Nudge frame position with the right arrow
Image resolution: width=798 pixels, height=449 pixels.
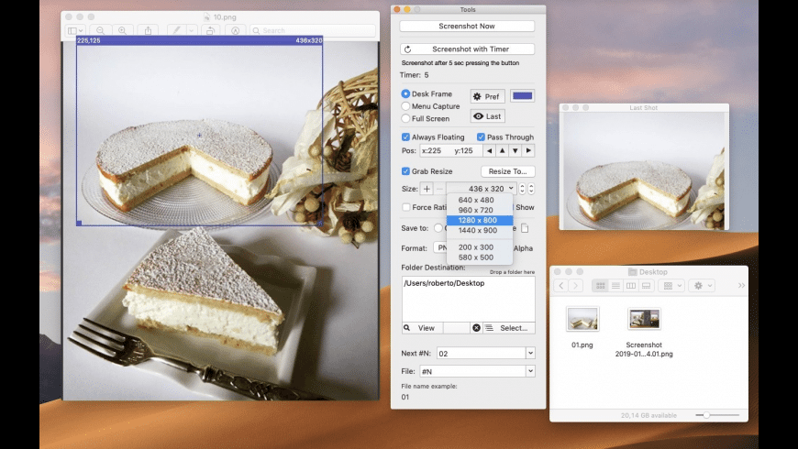(x=528, y=151)
